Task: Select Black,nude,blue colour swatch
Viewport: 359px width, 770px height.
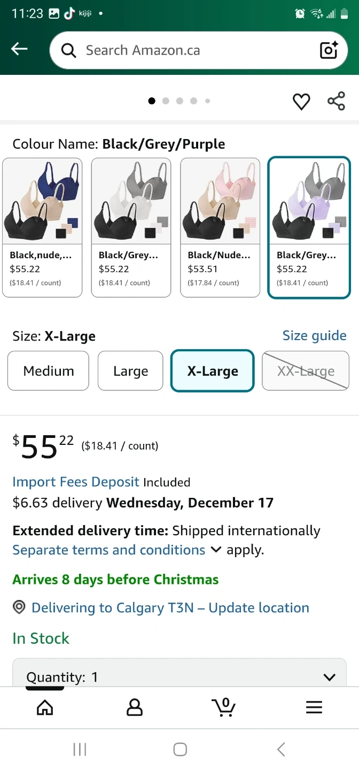Action: tap(42, 227)
